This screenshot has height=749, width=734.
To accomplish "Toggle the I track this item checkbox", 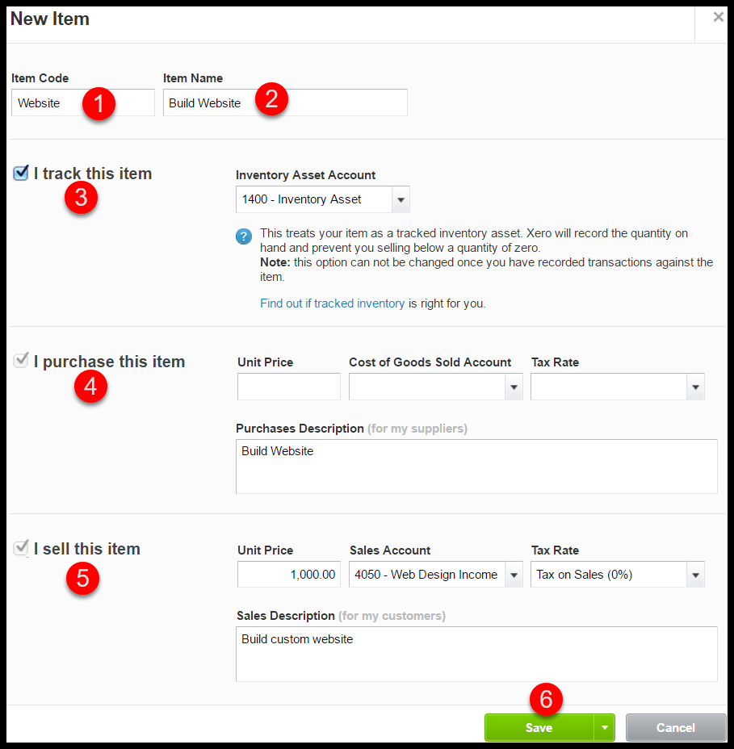I will (x=21, y=173).
